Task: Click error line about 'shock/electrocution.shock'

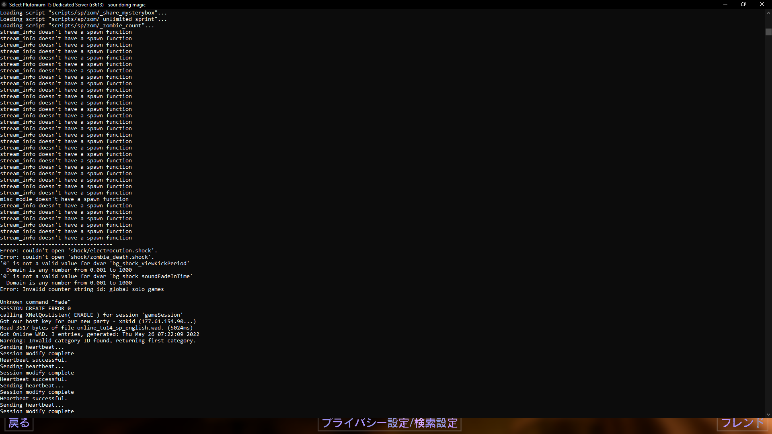Action: click(78, 251)
